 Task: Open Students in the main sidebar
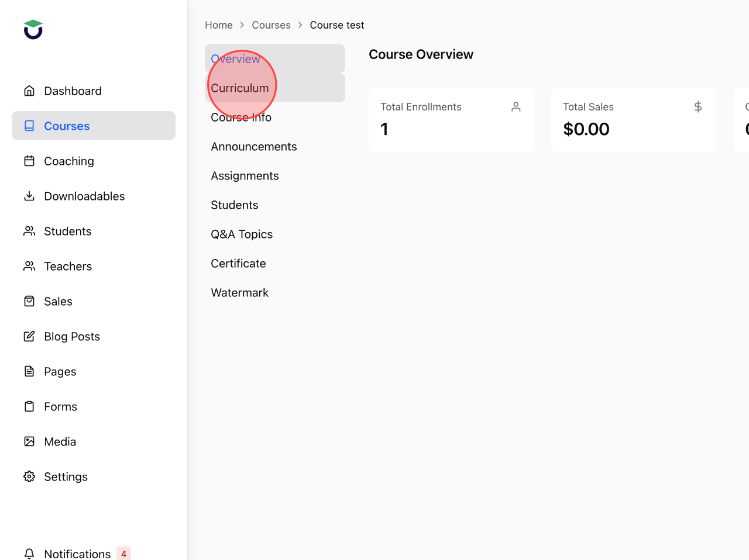(94, 231)
